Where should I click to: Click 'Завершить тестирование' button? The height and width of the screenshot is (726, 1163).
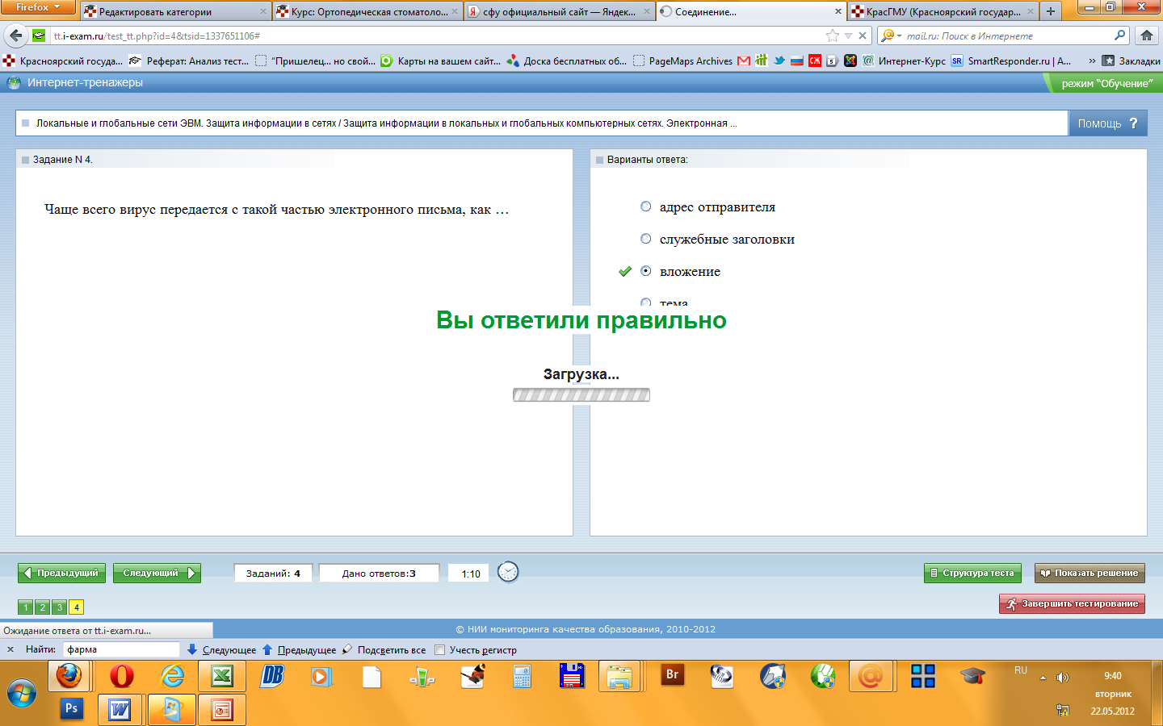1072,603
